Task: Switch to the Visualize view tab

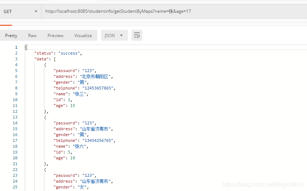Action: coord(83,36)
